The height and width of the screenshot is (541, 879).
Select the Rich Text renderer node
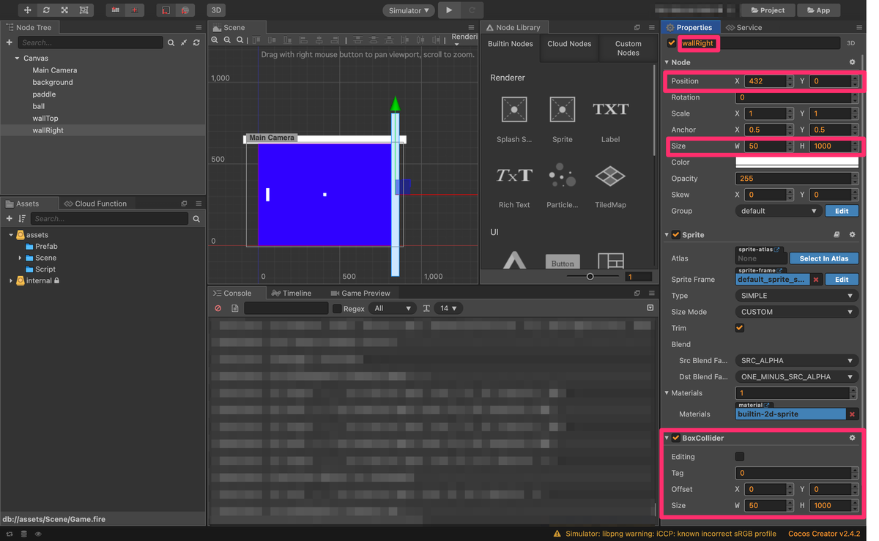click(514, 184)
